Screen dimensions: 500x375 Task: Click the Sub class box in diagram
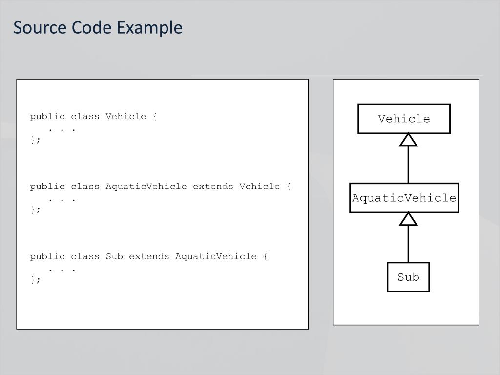408,277
